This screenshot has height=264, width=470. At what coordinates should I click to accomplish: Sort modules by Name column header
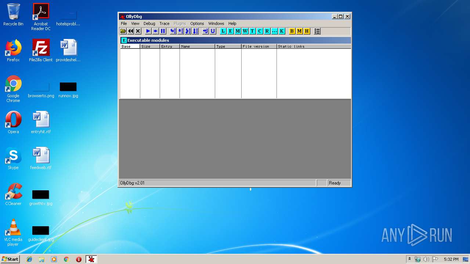point(197,47)
